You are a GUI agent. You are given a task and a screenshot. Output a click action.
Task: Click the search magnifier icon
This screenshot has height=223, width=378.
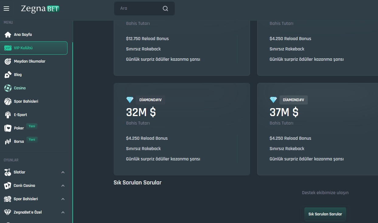pos(165,9)
